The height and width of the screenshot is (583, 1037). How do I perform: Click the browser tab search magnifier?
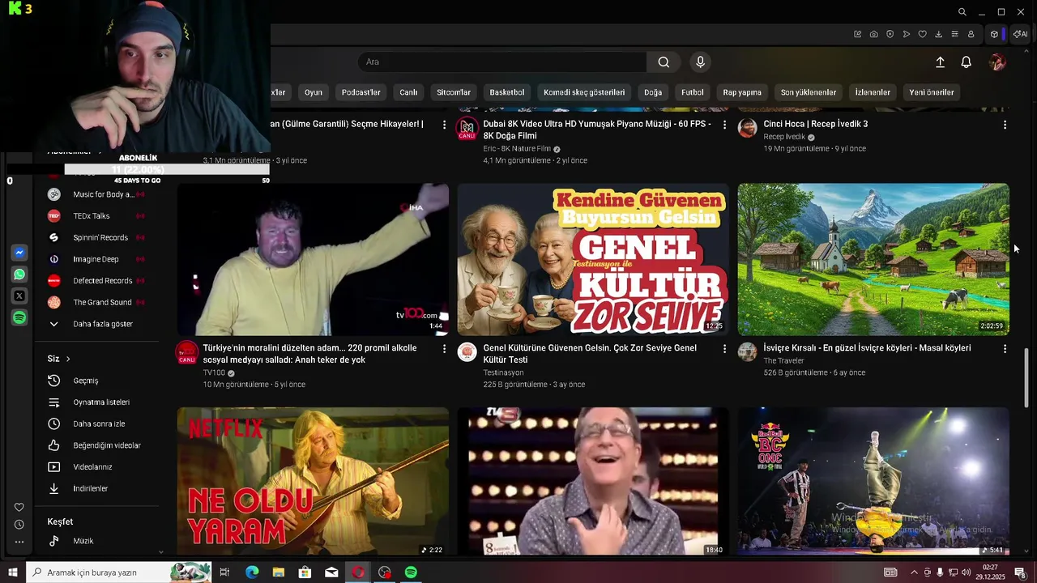[x=962, y=12]
